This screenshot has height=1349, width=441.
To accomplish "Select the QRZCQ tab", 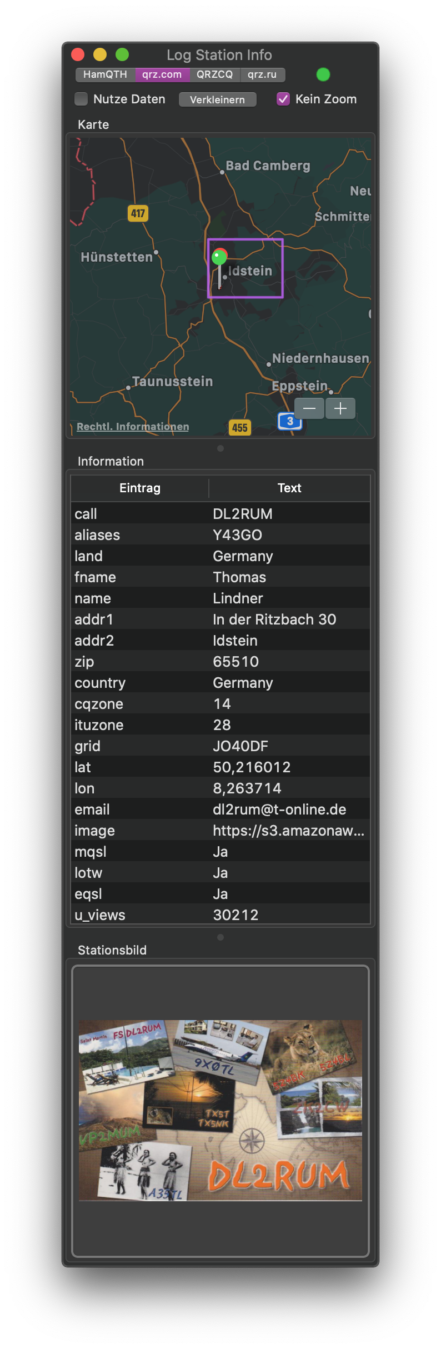I will pos(215,74).
